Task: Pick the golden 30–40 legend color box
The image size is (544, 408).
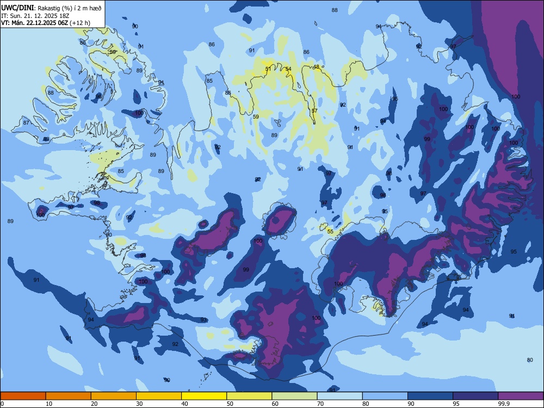Action: (x=159, y=396)
